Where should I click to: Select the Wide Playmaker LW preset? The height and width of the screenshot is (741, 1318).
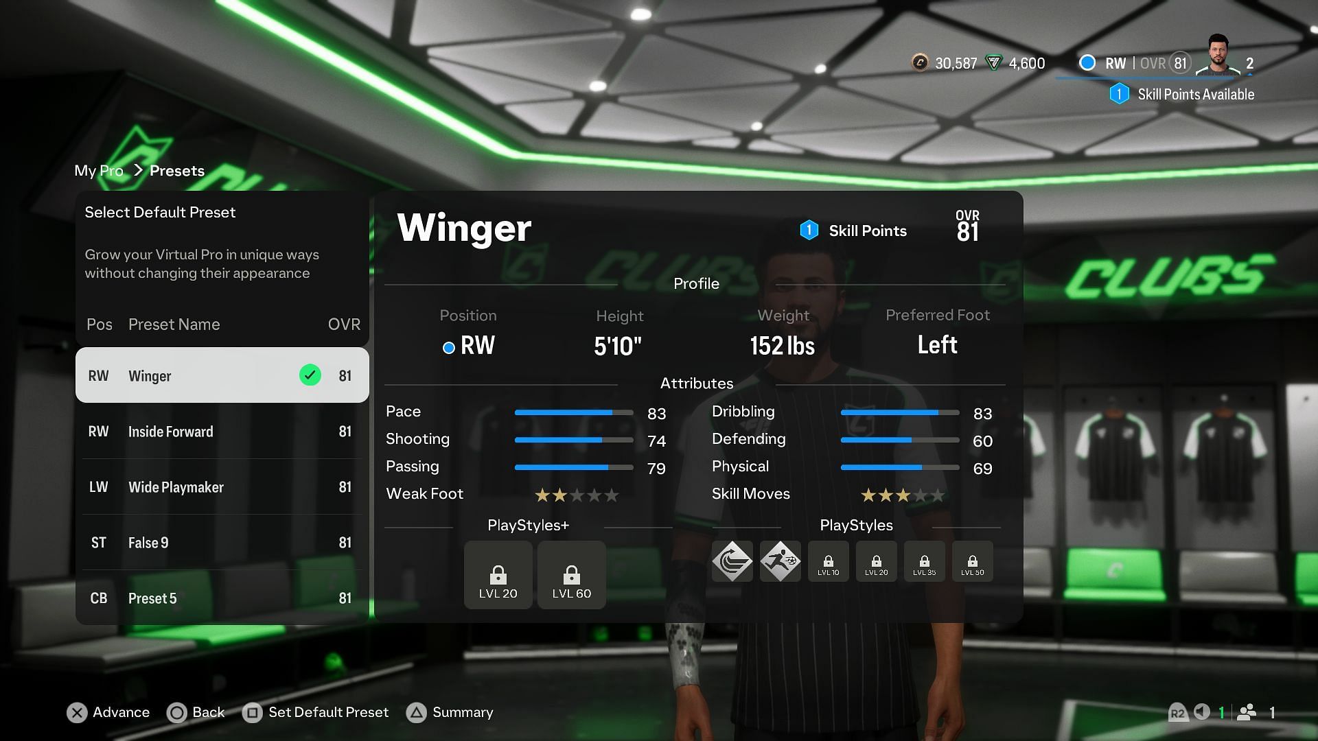coord(222,486)
